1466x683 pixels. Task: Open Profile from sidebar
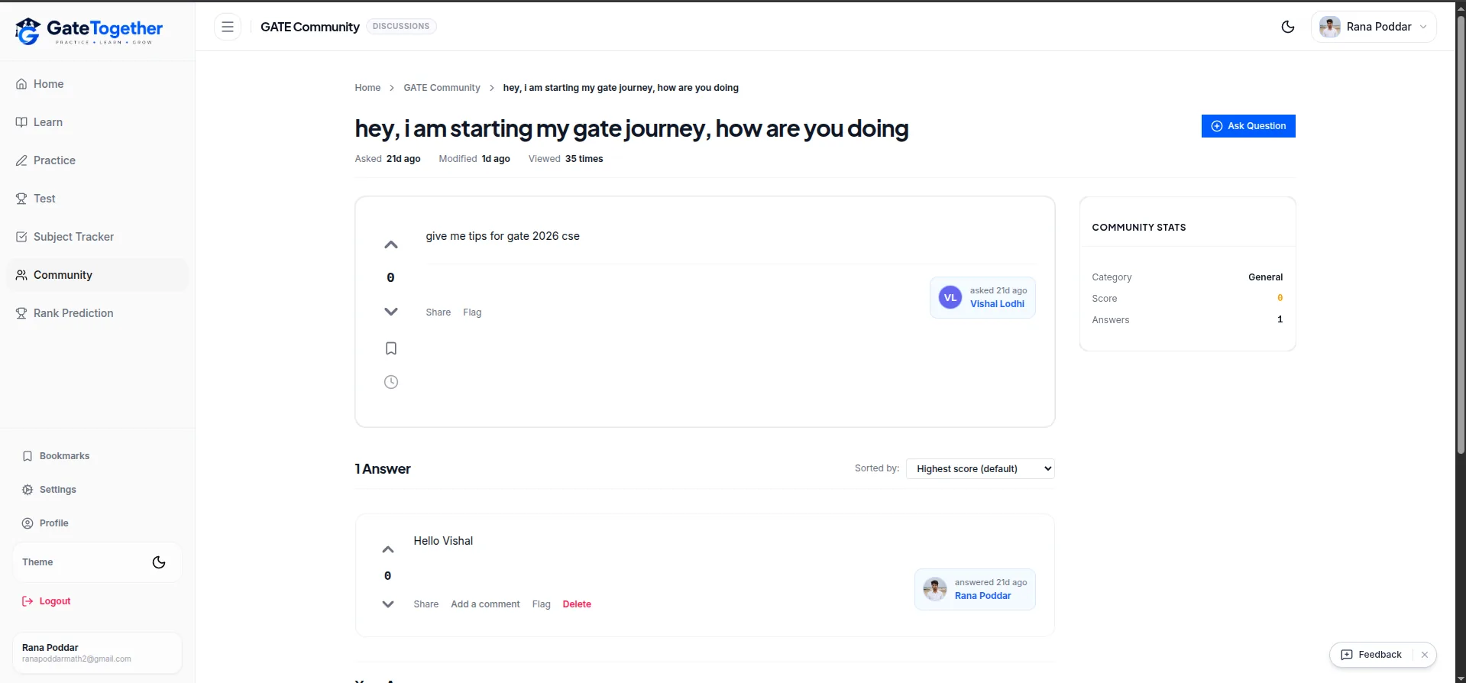(x=97, y=523)
